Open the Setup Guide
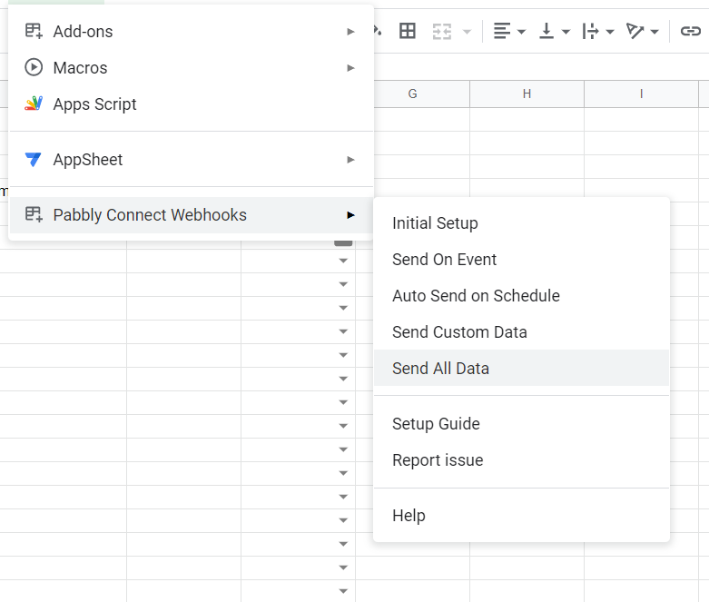Image resolution: width=709 pixels, height=602 pixels. click(x=521, y=424)
